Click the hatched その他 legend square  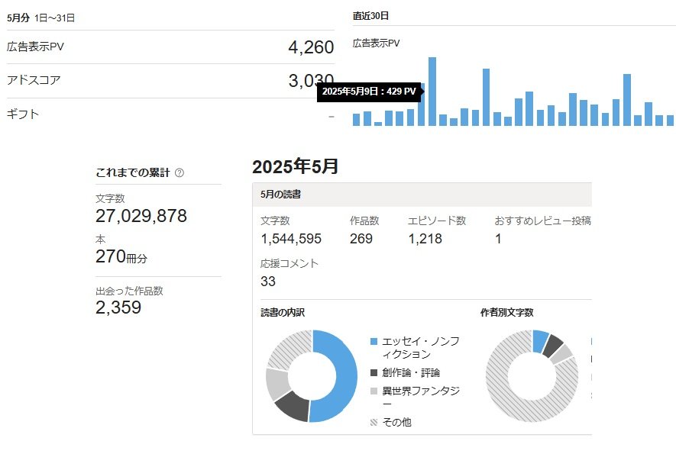(374, 422)
